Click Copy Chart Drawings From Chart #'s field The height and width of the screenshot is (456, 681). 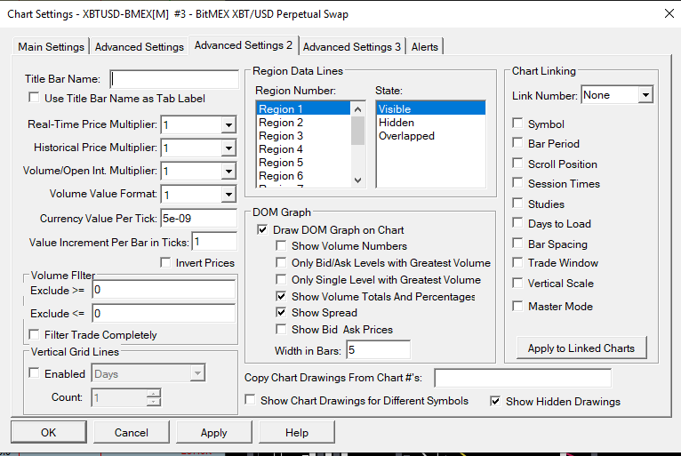point(523,378)
